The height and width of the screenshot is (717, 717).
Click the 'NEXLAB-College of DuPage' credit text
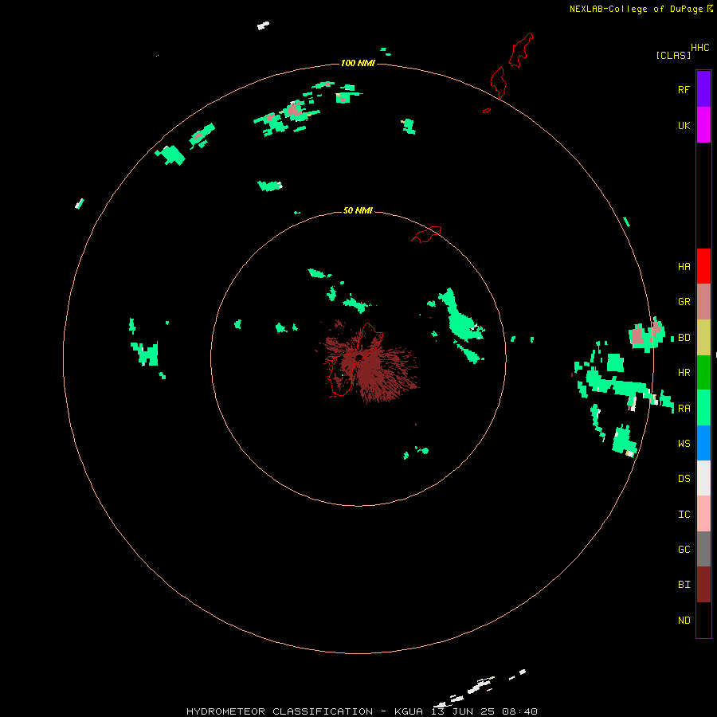pyautogui.click(x=636, y=9)
